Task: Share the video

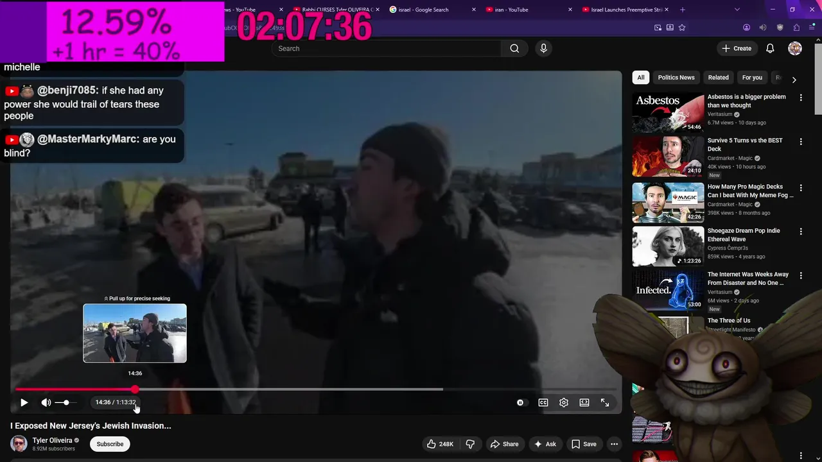Action: pos(504,444)
